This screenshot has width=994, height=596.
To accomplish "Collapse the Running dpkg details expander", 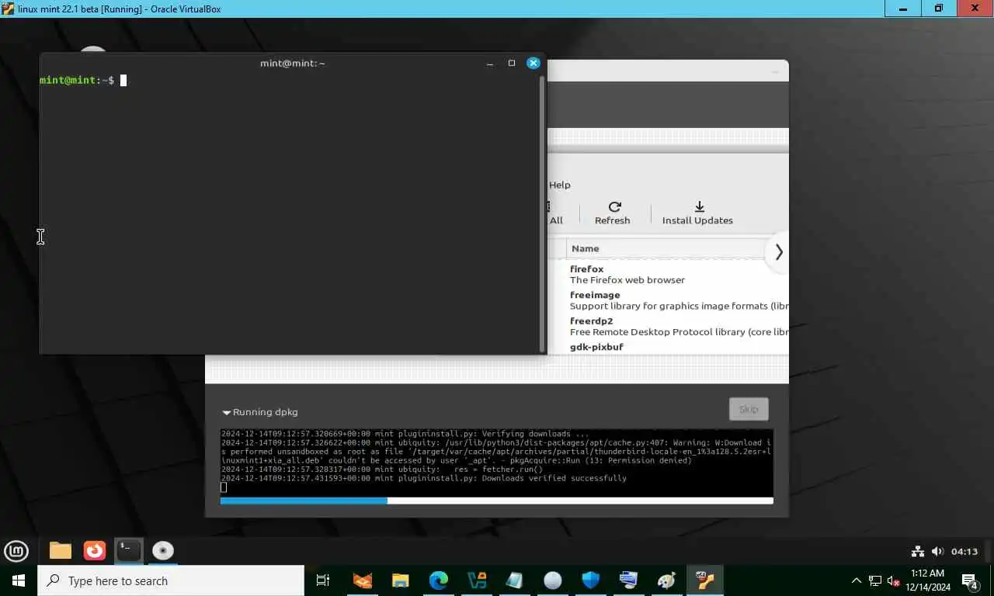I will coord(227,413).
